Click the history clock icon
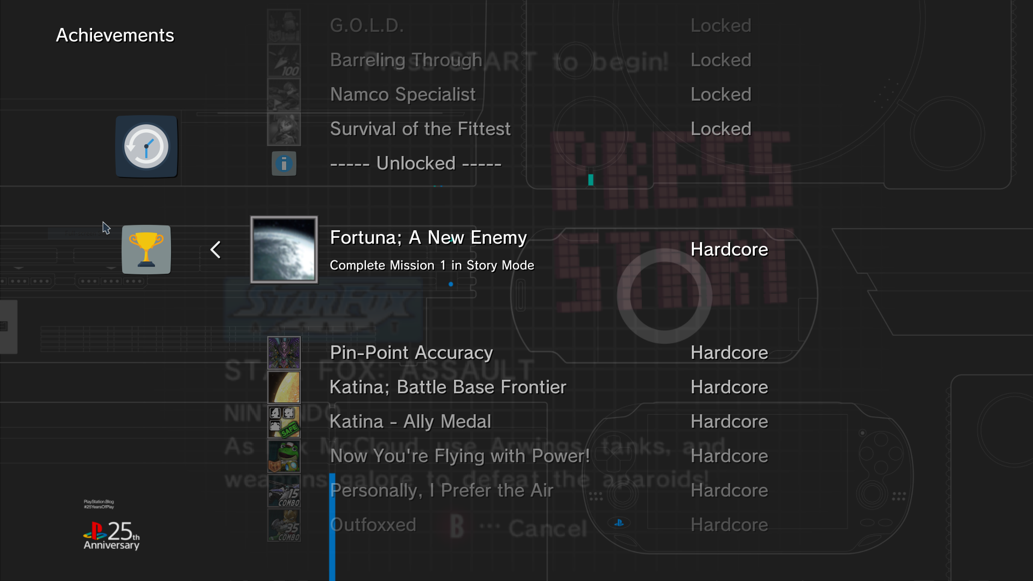Screen dimensions: 1033x581 click(x=146, y=146)
